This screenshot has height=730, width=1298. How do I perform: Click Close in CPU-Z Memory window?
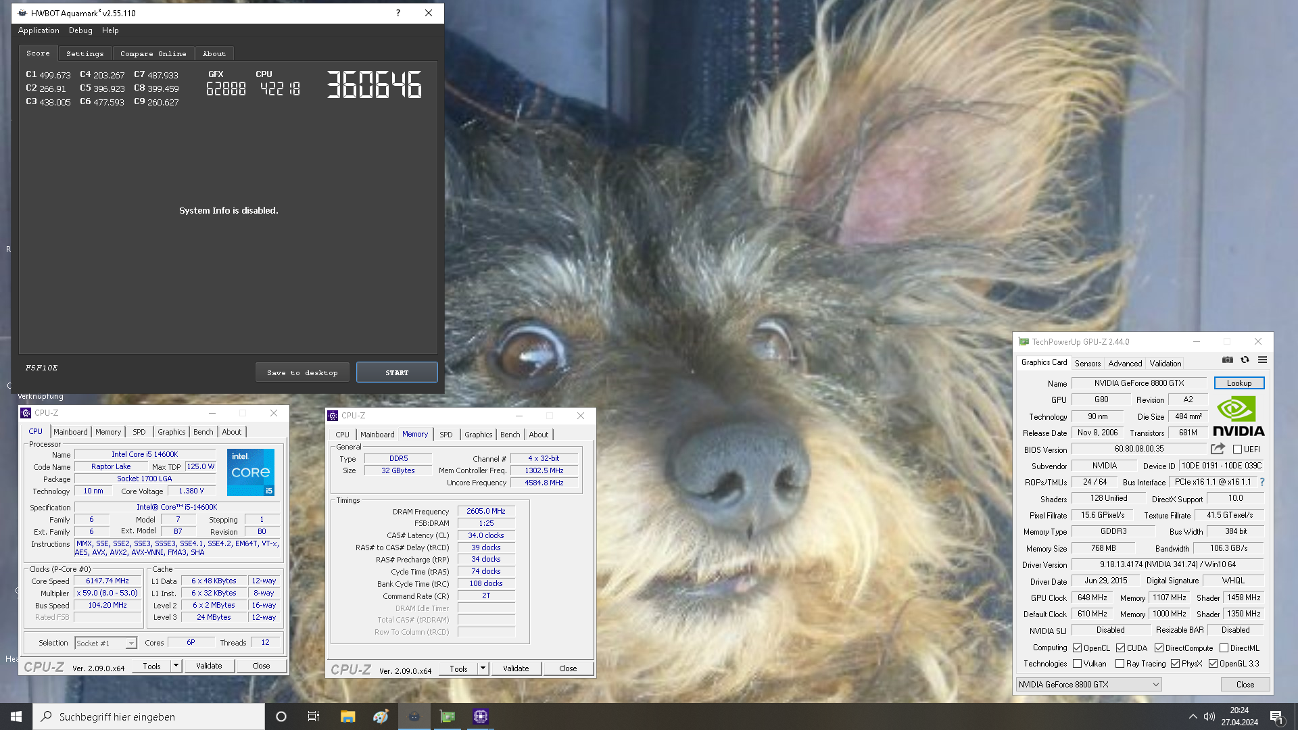click(568, 668)
